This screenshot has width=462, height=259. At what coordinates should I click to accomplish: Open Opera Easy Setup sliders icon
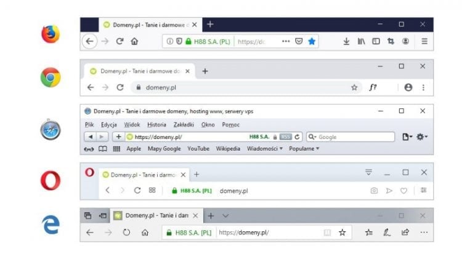[423, 191]
